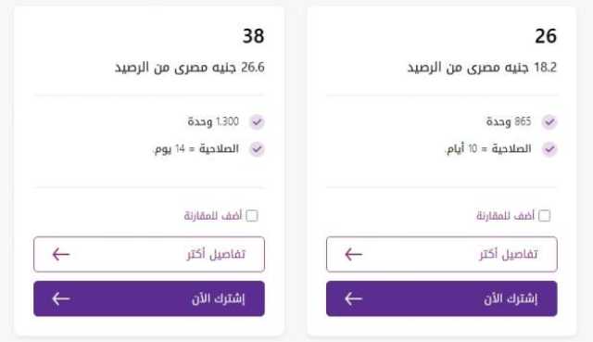Screen dimensions: 593x342
Task: Click the arrow icon in plan 26 'تفاصيل أكثر' button
Action: pos(354,254)
